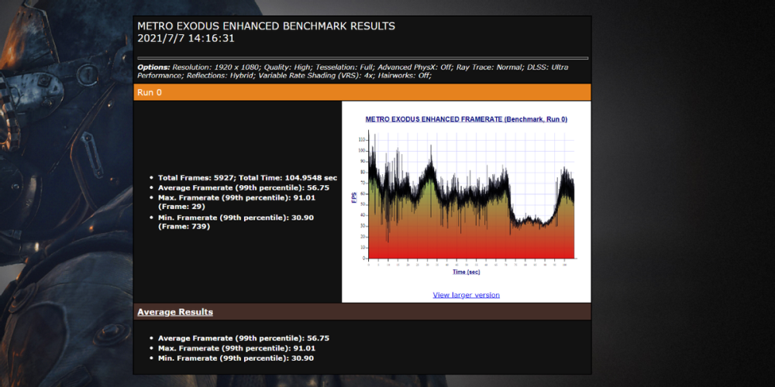
Task: Click the METRO EXODUS ENHANCED BENCHMARK RESULTS title
Action: pyautogui.click(x=266, y=26)
